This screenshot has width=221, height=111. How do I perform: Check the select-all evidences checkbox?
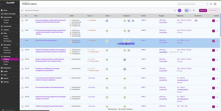point(22,11)
